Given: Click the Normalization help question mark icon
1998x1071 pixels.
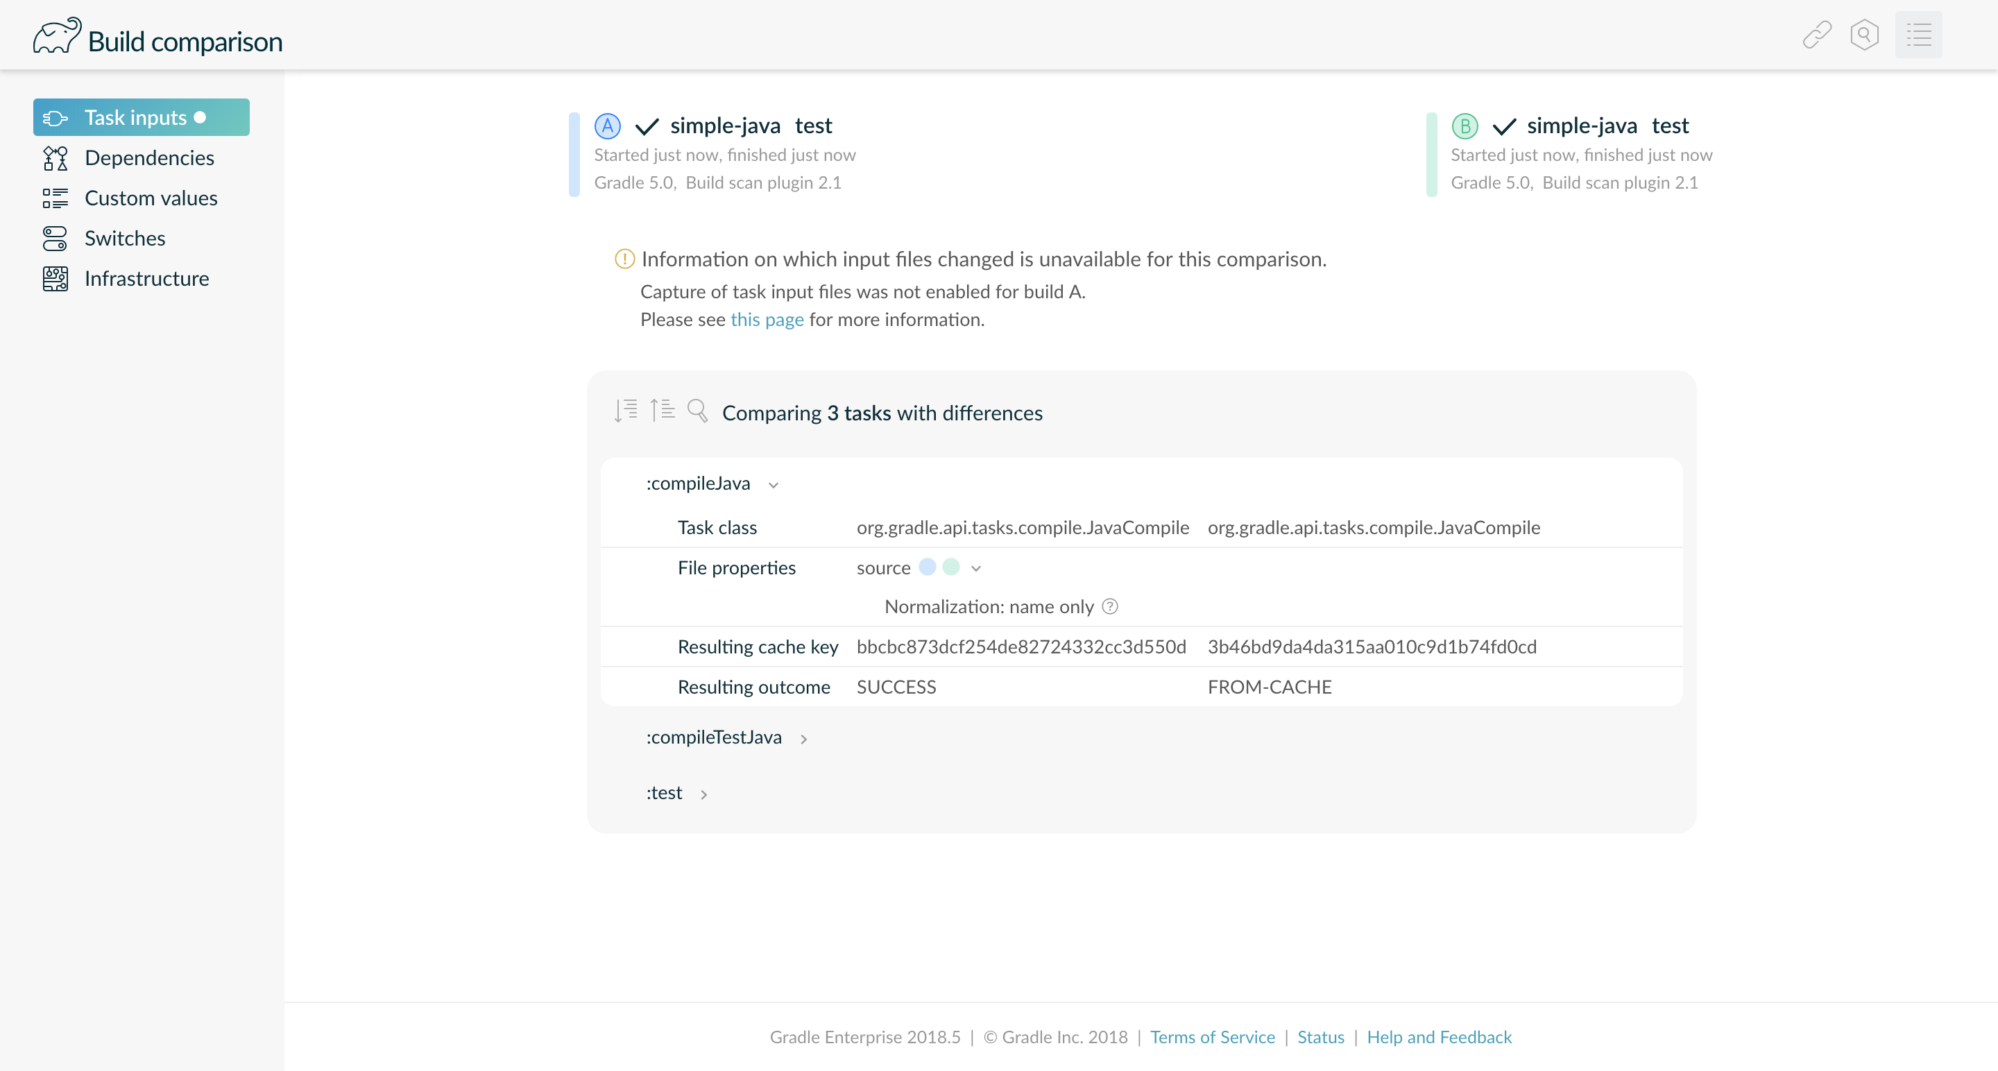Looking at the screenshot, I should pos(1110,606).
